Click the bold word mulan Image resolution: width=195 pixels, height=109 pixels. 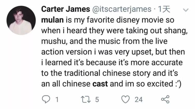pos(51,20)
